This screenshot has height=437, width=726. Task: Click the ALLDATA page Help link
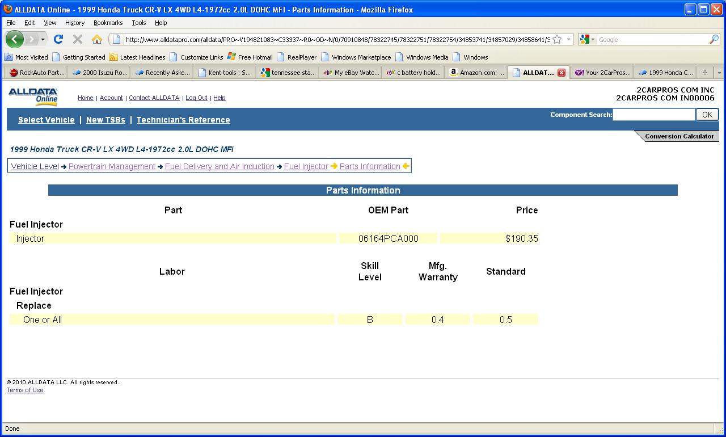click(220, 98)
